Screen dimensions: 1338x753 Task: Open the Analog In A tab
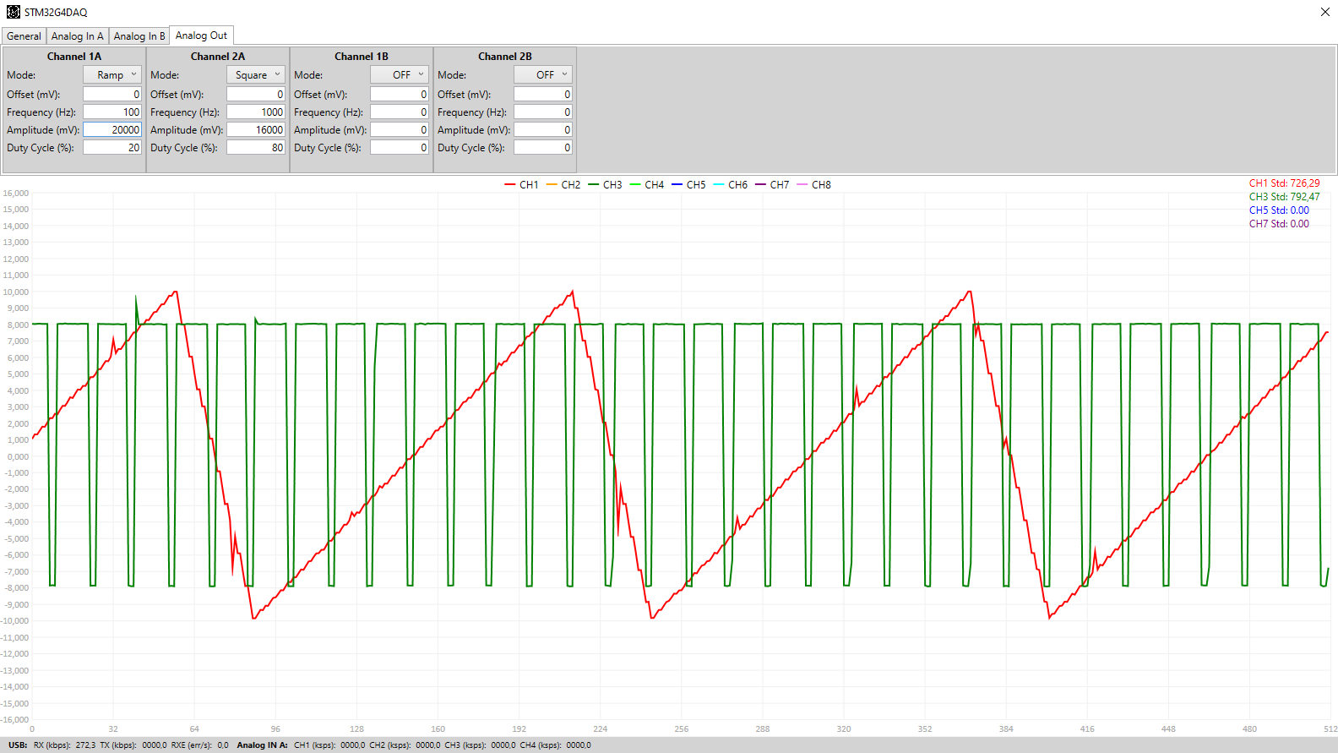point(77,35)
